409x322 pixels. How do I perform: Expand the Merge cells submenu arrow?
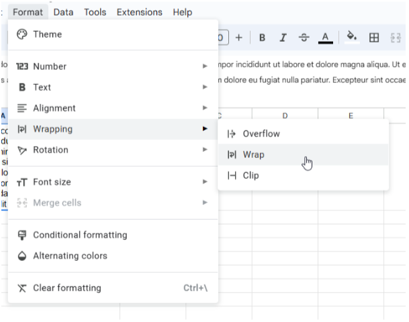tap(205, 202)
